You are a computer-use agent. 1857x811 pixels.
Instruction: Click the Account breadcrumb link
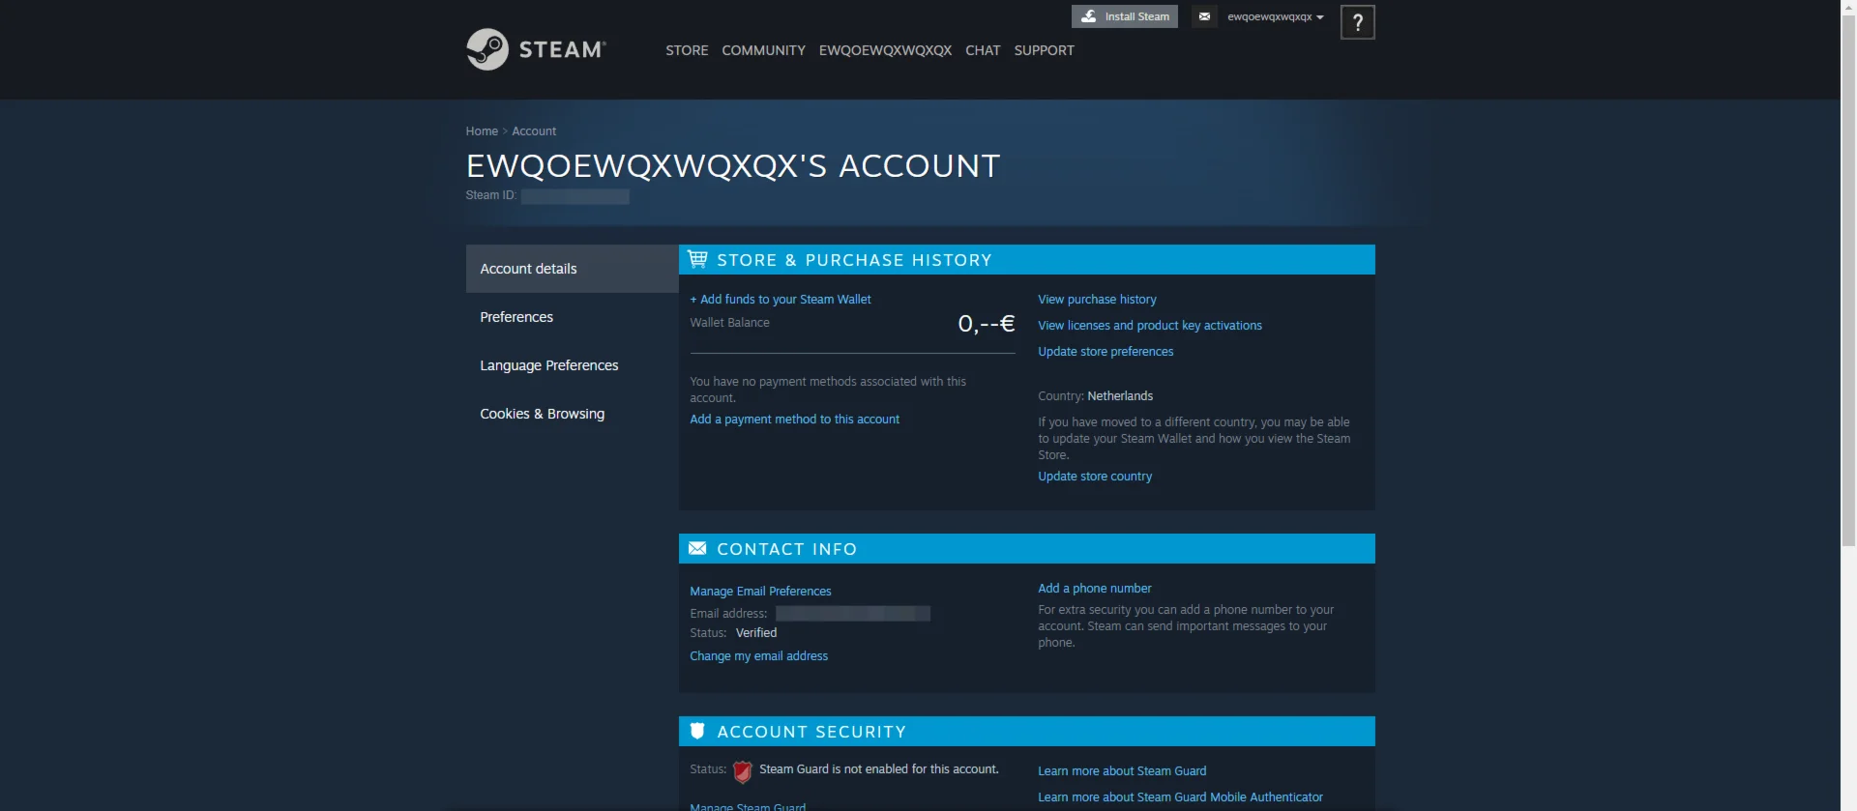pos(534,131)
